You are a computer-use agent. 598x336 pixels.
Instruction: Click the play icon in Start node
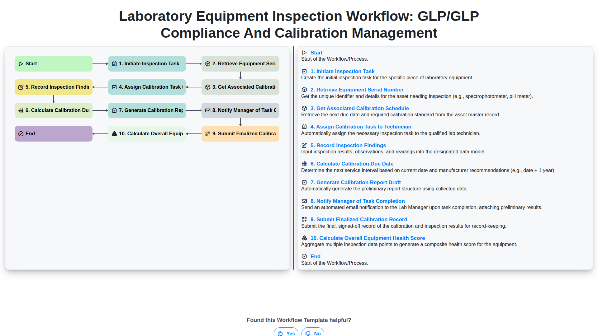click(x=21, y=64)
